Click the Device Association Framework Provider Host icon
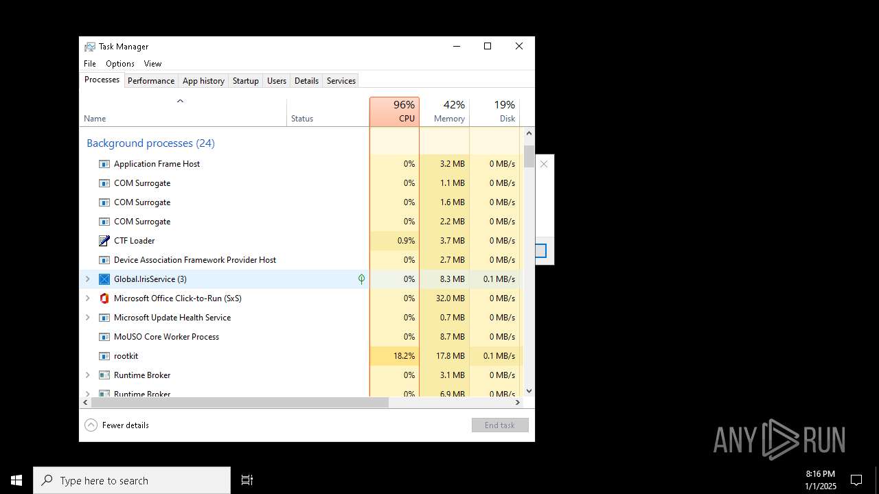This screenshot has height=494, width=879. [104, 260]
